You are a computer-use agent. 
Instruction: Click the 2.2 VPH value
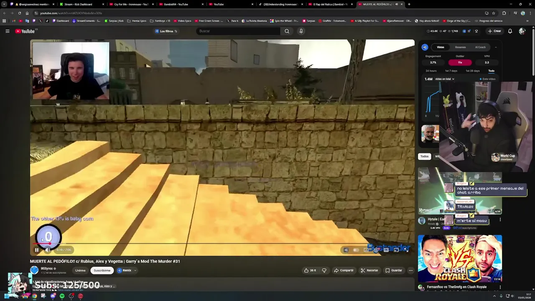487,62
